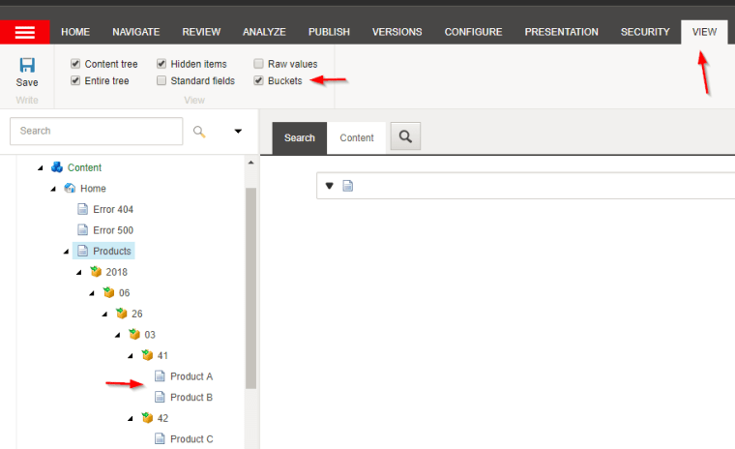
Task: Click the search magnifier tab icon
Action: pyautogui.click(x=405, y=137)
